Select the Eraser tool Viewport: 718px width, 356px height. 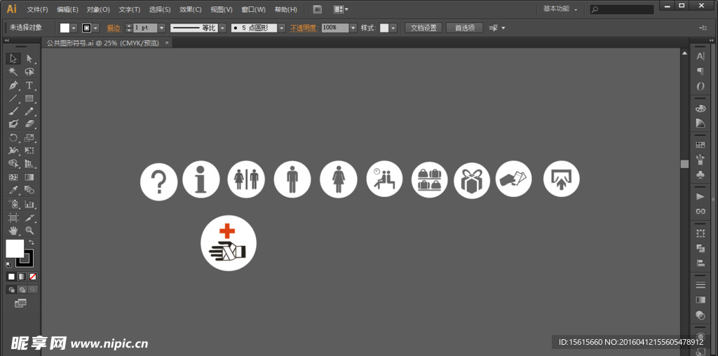tap(29, 124)
